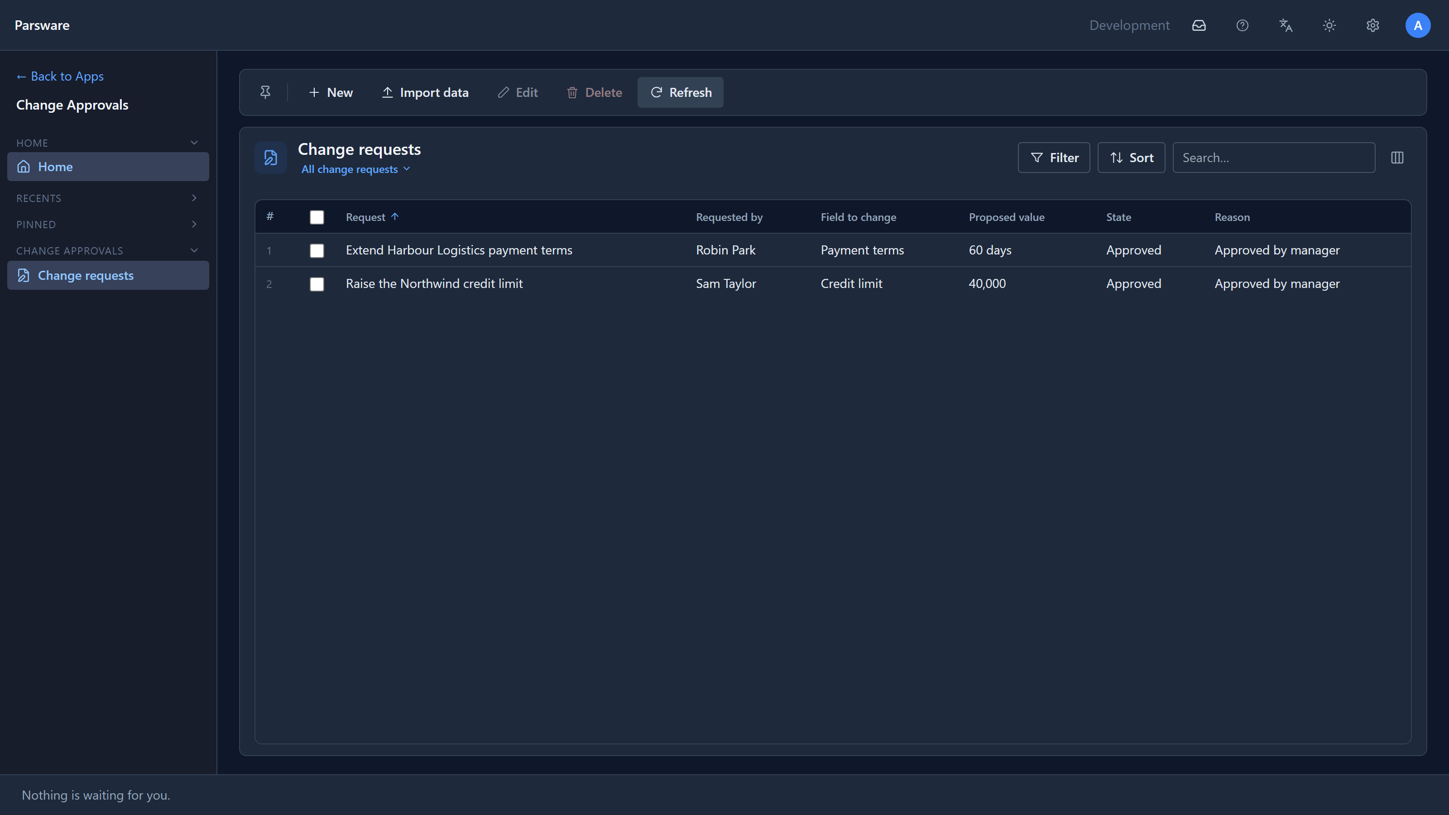Open the user avatar 'A' menu
1449x815 pixels.
1417,25
